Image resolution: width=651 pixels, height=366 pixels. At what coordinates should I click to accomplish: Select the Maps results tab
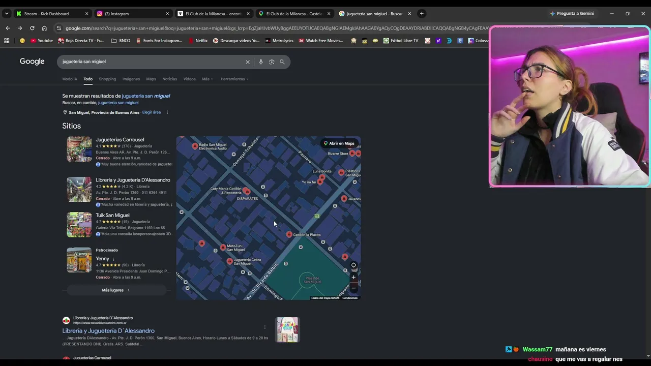point(151,79)
